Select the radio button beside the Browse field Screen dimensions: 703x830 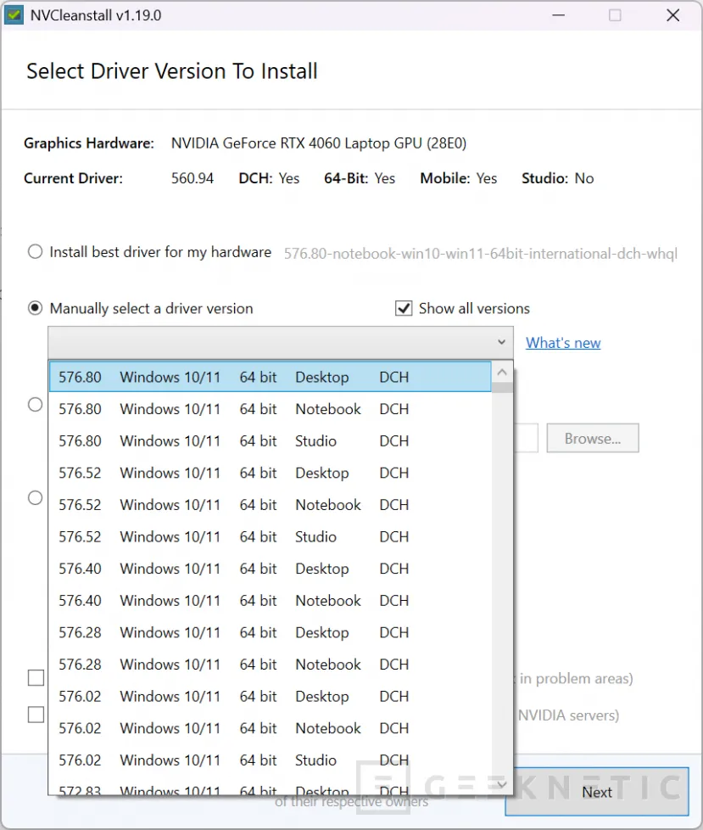35,404
